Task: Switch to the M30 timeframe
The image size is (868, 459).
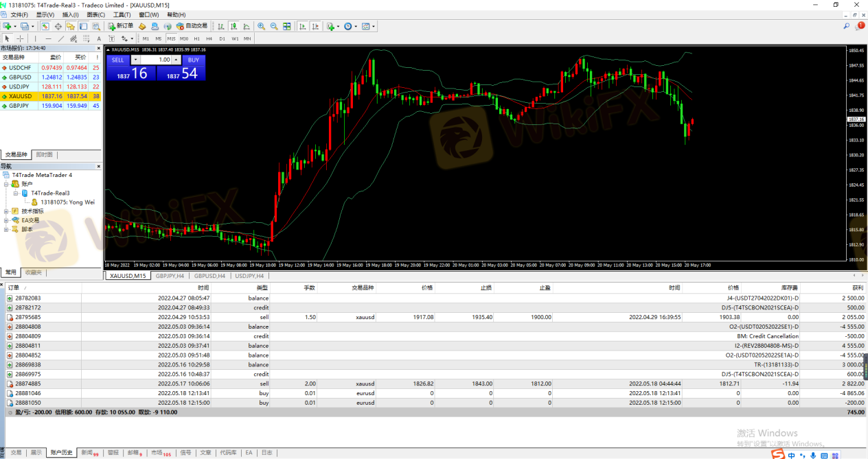Action: 184,38
